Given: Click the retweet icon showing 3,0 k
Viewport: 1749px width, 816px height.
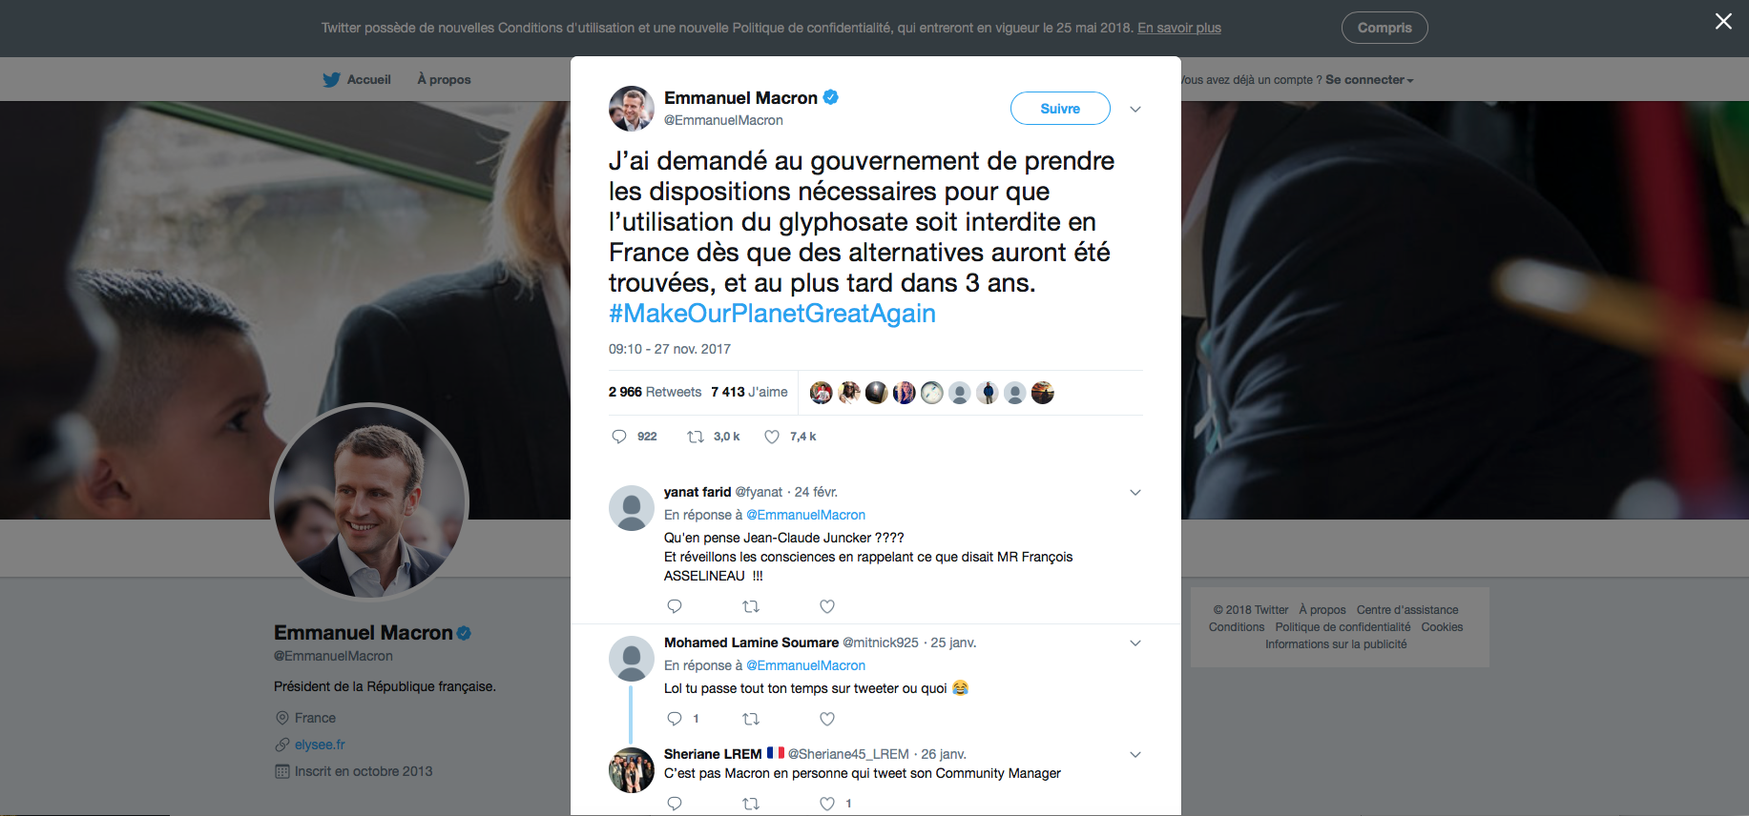Looking at the screenshot, I should click(x=696, y=437).
